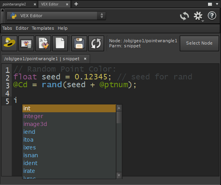Viewport: 221px width, 185px height.
Task: Open the Tabs menu
Action: click(x=7, y=28)
